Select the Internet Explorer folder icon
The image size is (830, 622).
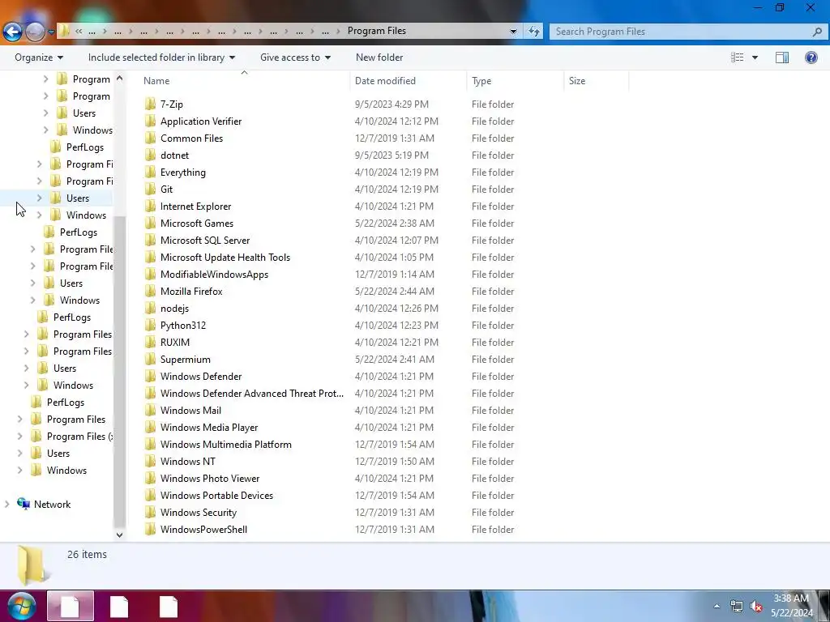(x=150, y=207)
